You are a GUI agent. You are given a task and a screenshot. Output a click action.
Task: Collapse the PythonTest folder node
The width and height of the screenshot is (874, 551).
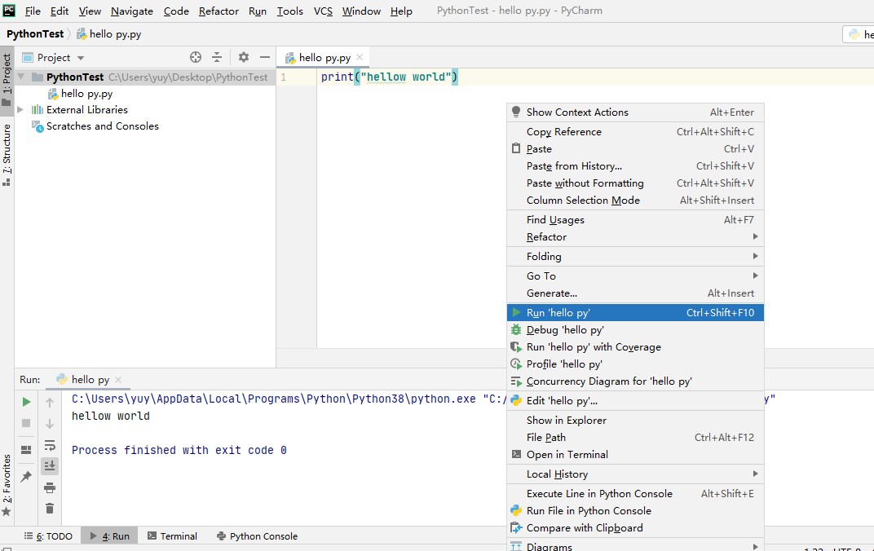coord(21,77)
